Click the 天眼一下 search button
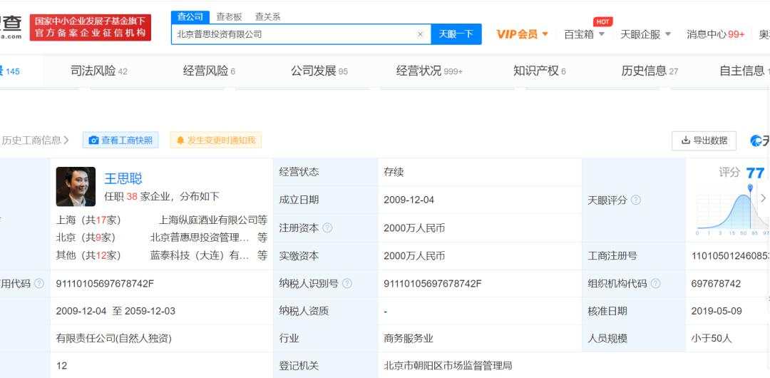 tap(456, 34)
